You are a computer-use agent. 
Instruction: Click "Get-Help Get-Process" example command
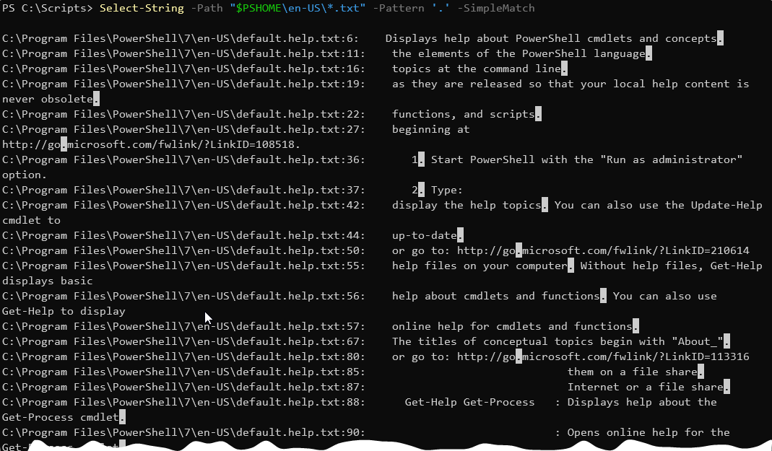469,402
